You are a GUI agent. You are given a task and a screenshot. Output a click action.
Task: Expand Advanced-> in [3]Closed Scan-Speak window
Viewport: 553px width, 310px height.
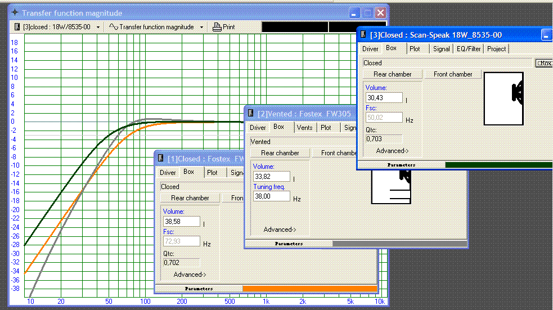392,151
